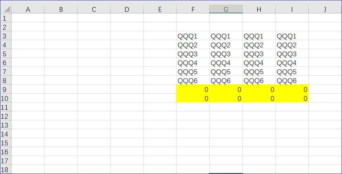The width and height of the screenshot is (342, 174).
Task: Click cell H6 containing QQQ4
Action: (x=259, y=63)
